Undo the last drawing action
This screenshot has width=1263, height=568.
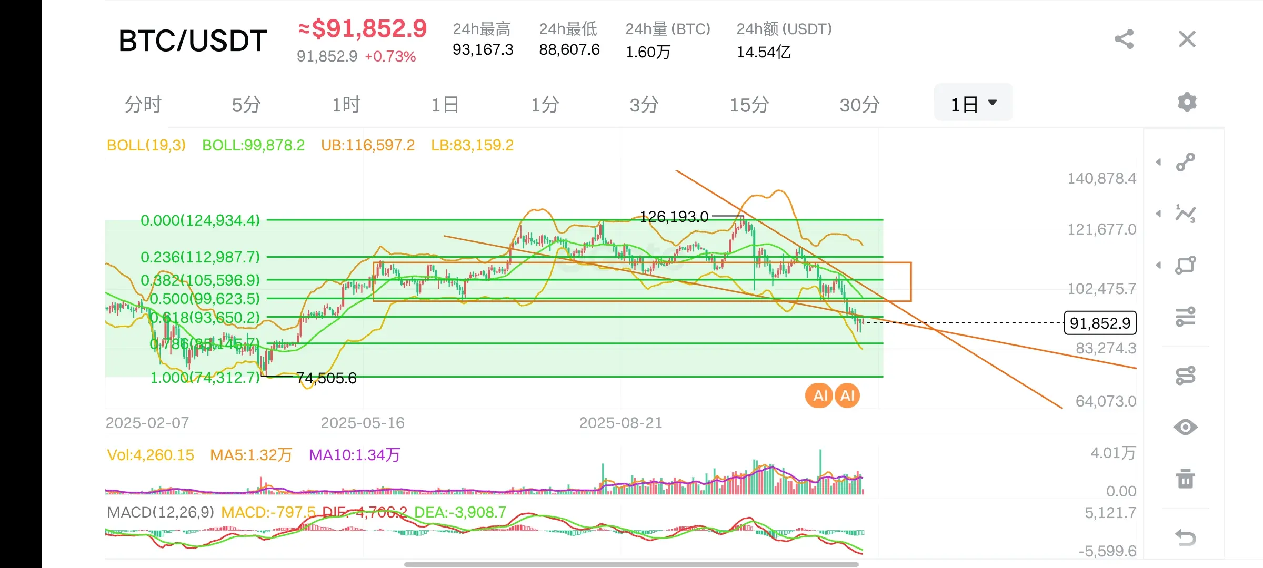pyautogui.click(x=1186, y=537)
